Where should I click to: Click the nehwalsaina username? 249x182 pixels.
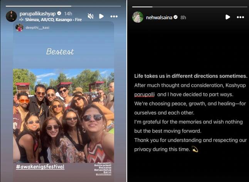[159, 17]
